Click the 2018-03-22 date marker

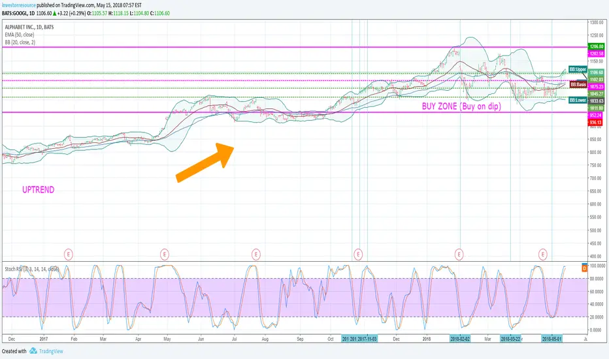click(510, 339)
